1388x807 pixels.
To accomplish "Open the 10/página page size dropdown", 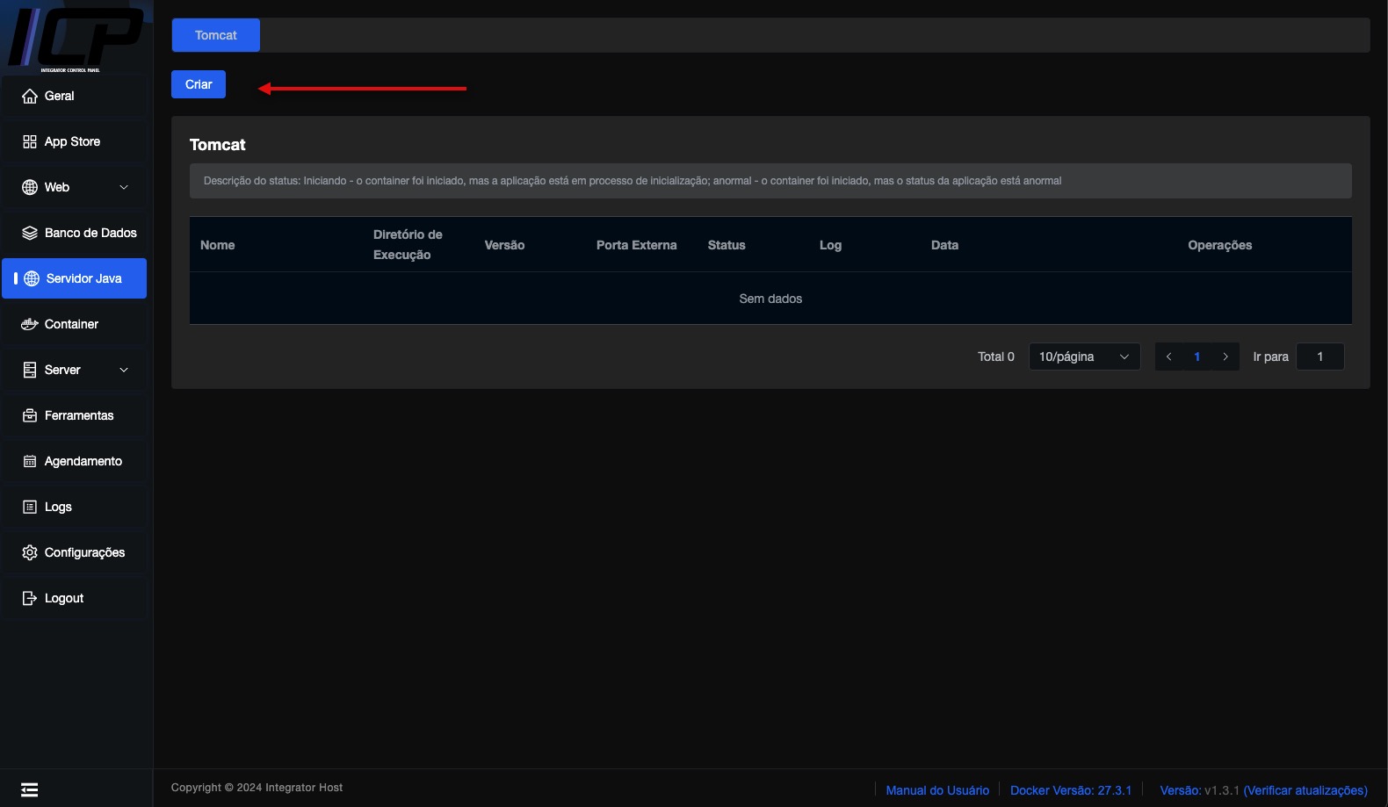I will (1084, 357).
